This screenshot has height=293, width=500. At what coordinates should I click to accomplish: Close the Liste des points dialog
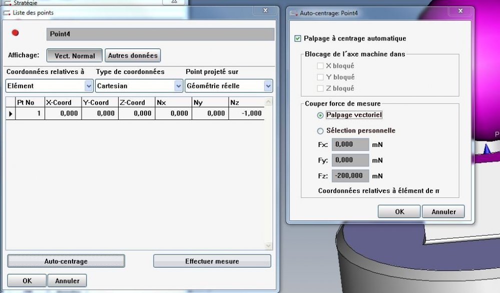265,10
